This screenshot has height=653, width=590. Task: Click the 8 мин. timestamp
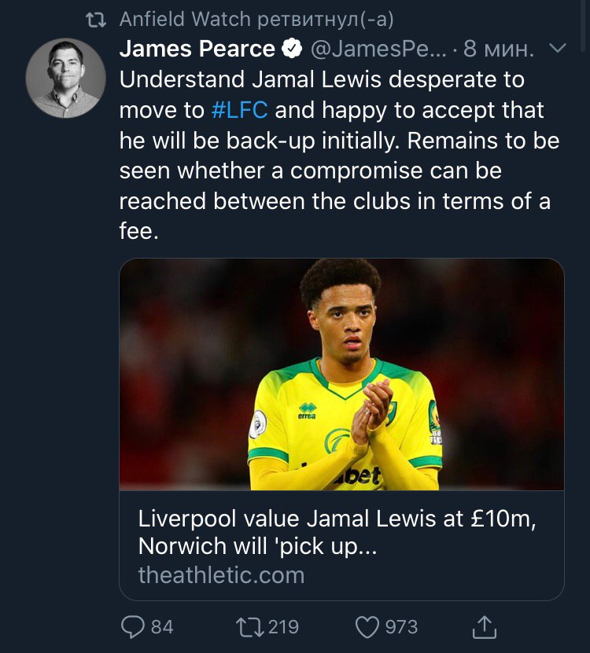tap(499, 50)
